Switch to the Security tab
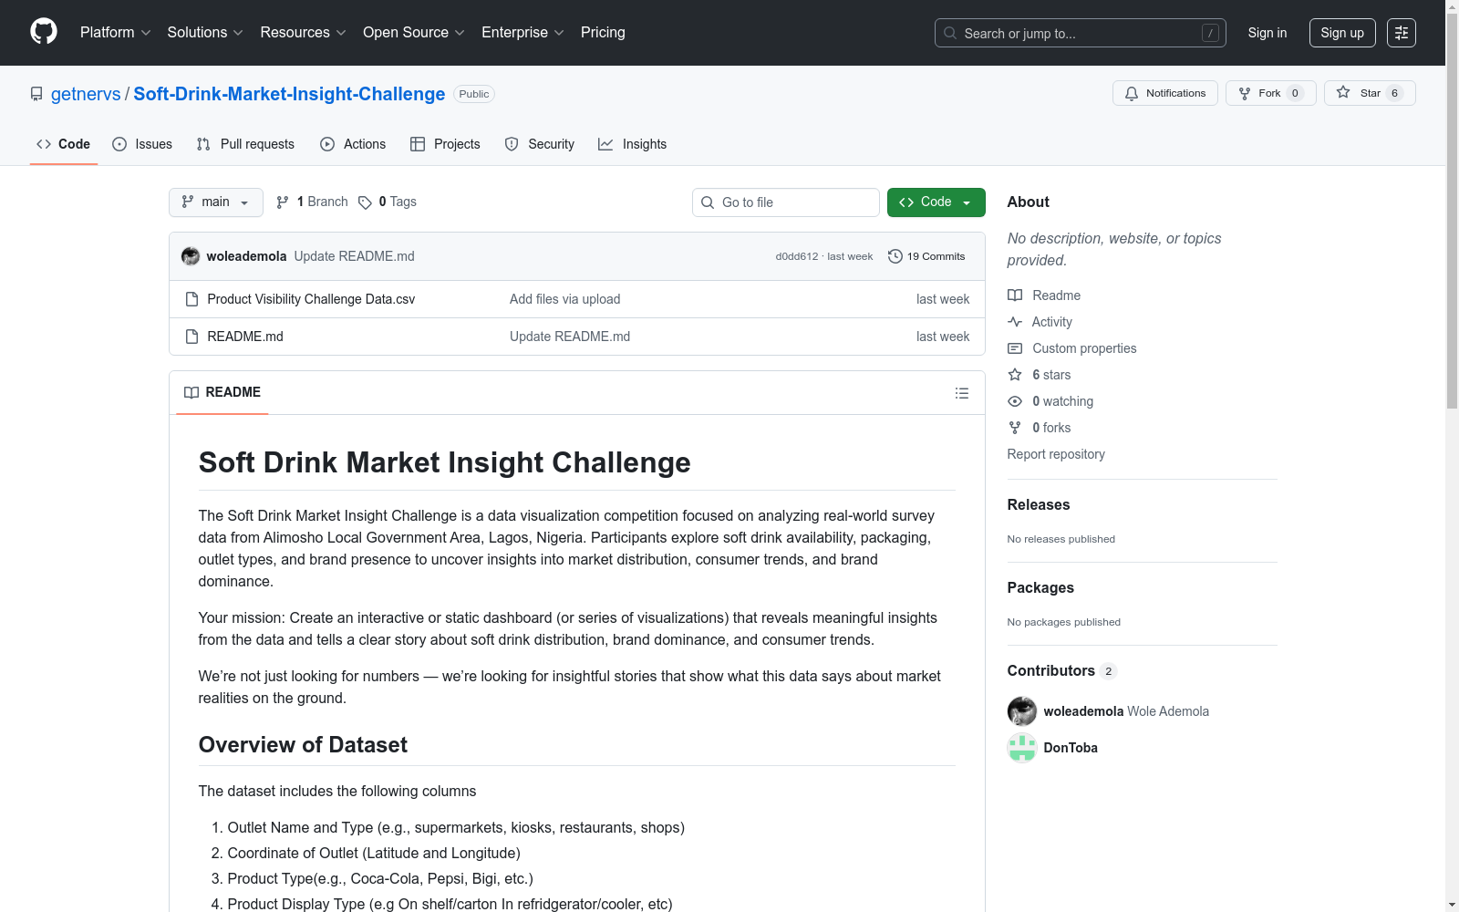This screenshot has height=912, width=1459. pyautogui.click(x=540, y=144)
